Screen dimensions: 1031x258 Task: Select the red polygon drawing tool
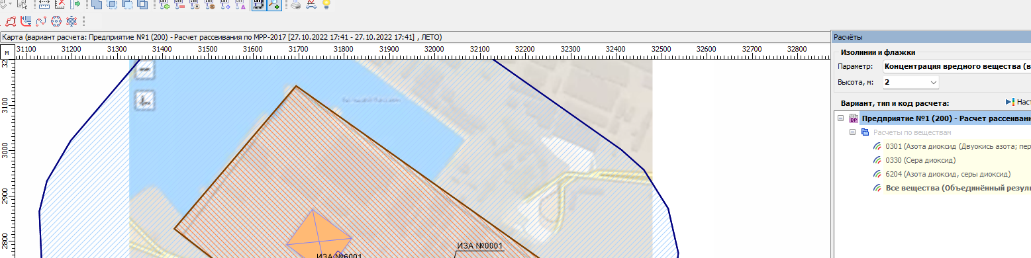coord(11,21)
